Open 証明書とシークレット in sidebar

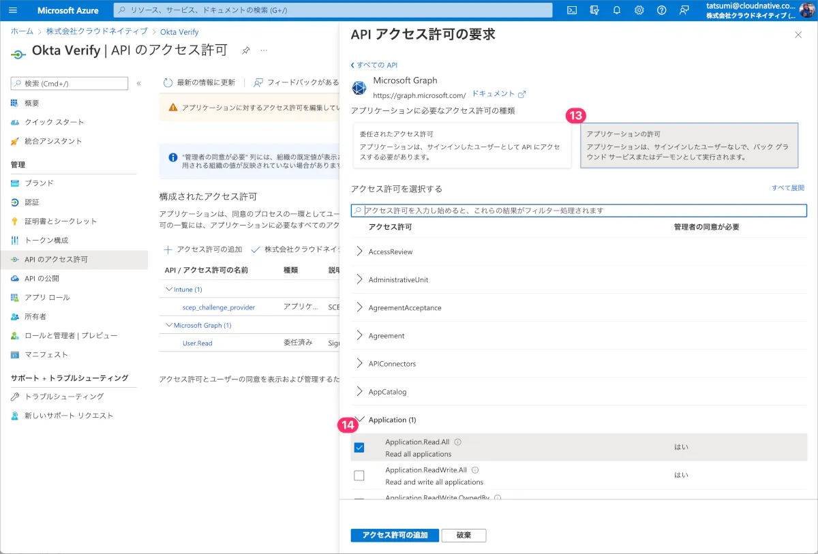click(61, 221)
